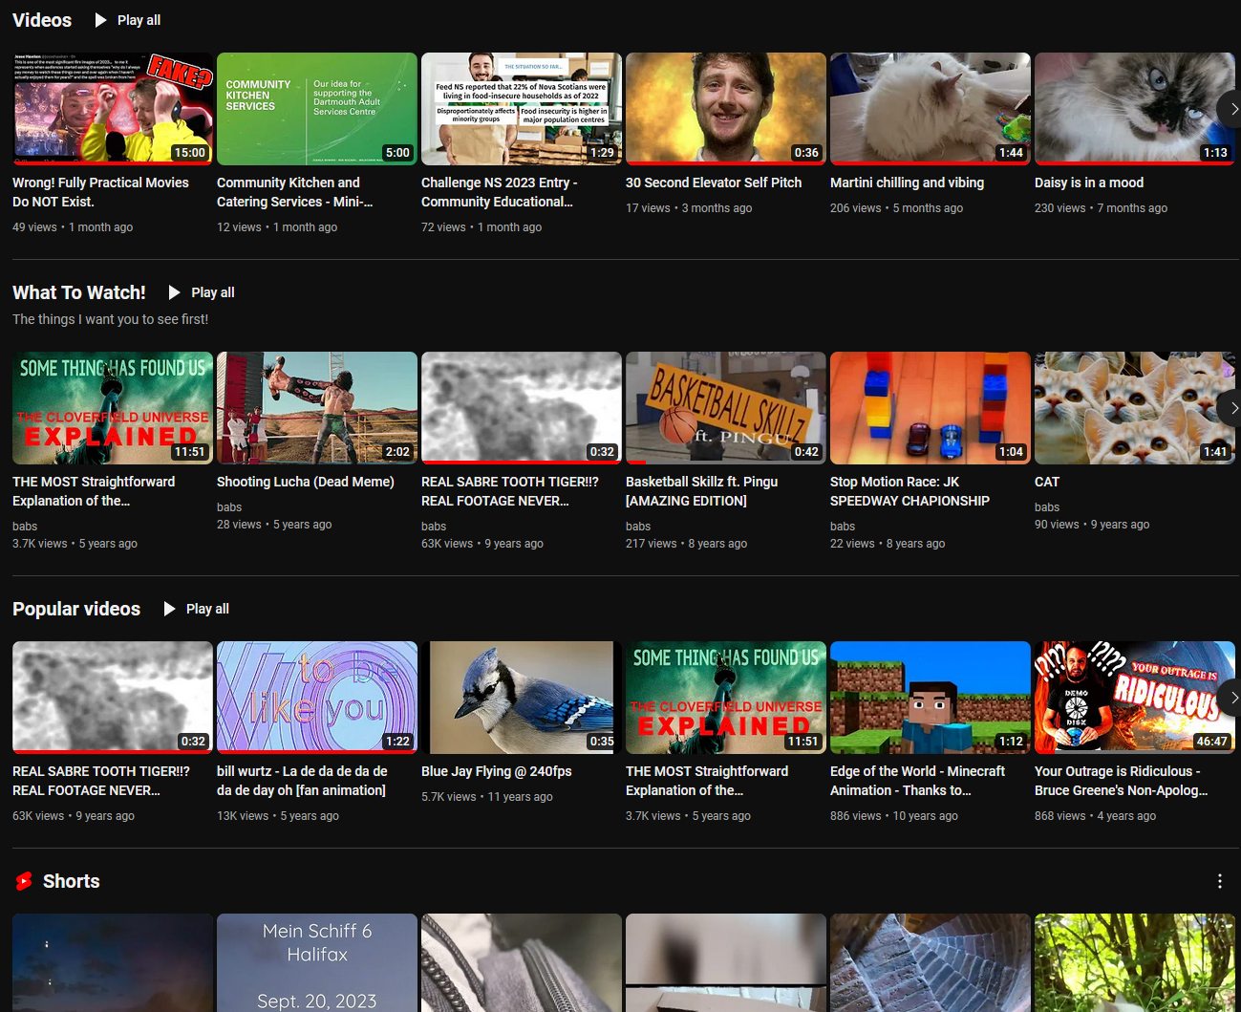This screenshot has height=1012, width=1241.
Task: Open the Basketball Skillz ft. Pingu thumbnail
Action: pos(726,408)
